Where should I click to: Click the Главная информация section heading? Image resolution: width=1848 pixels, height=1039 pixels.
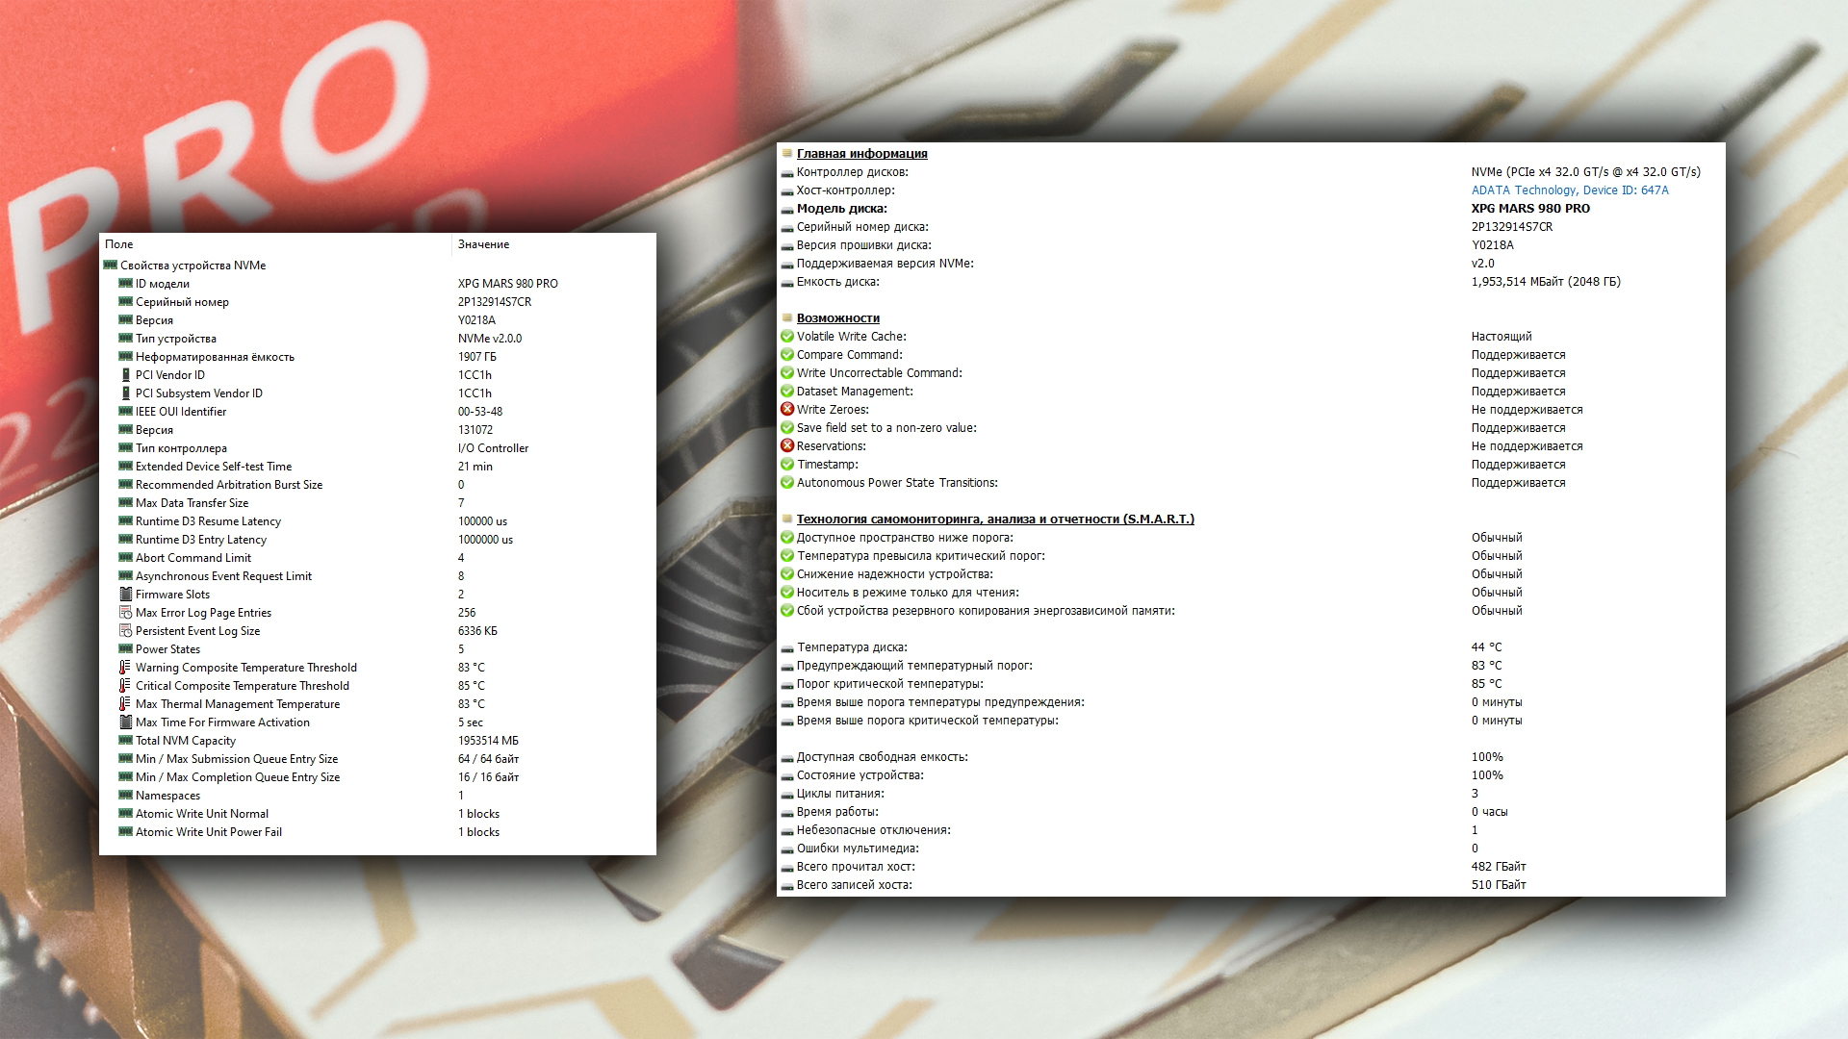pos(861,154)
